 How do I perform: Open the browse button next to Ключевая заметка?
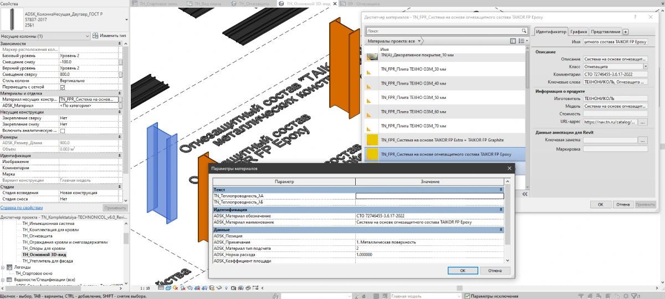coord(643,140)
